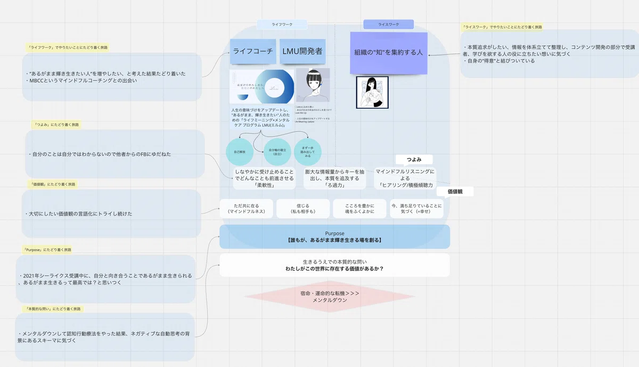Select yellow tag 「ライフワーク」でやりたいことにたどり着く旅路

pos(68,47)
